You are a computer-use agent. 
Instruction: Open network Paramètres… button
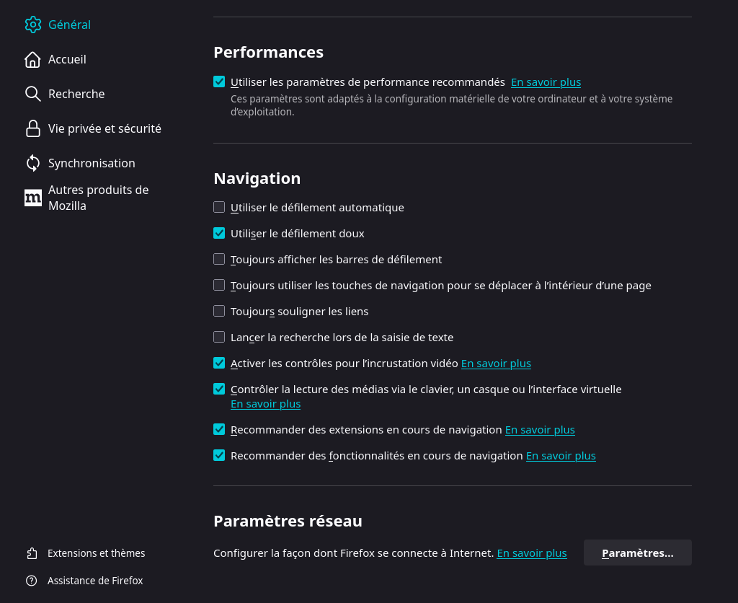click(x=637, y=553)
